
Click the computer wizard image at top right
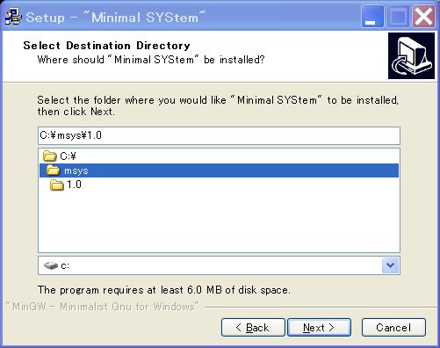click(x=411, y=55)
